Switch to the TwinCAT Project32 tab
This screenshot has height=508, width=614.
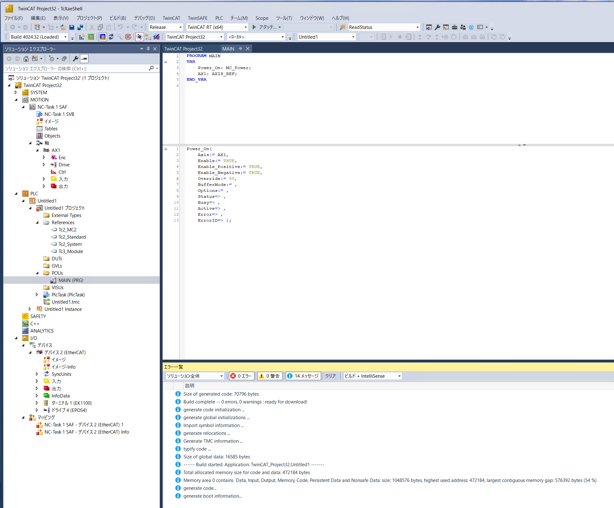183,49
